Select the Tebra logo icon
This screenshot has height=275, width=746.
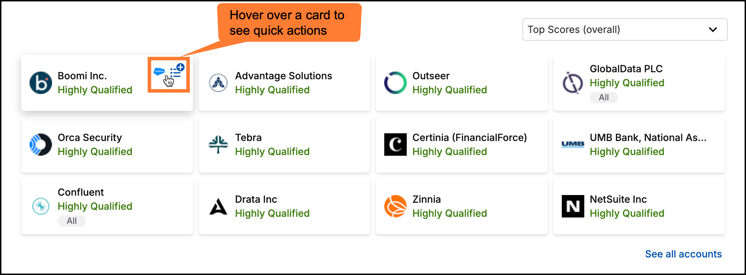[218, 145]
